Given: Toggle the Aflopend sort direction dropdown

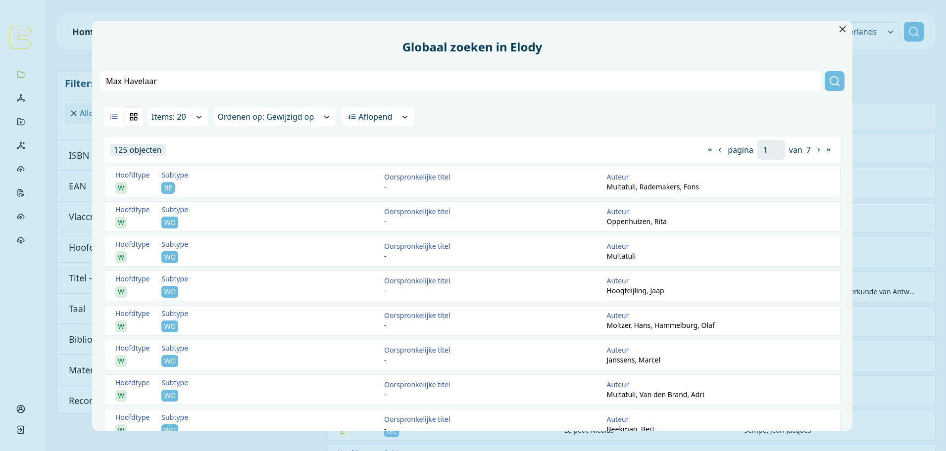Looking at the screenshot, I should 377,117.
